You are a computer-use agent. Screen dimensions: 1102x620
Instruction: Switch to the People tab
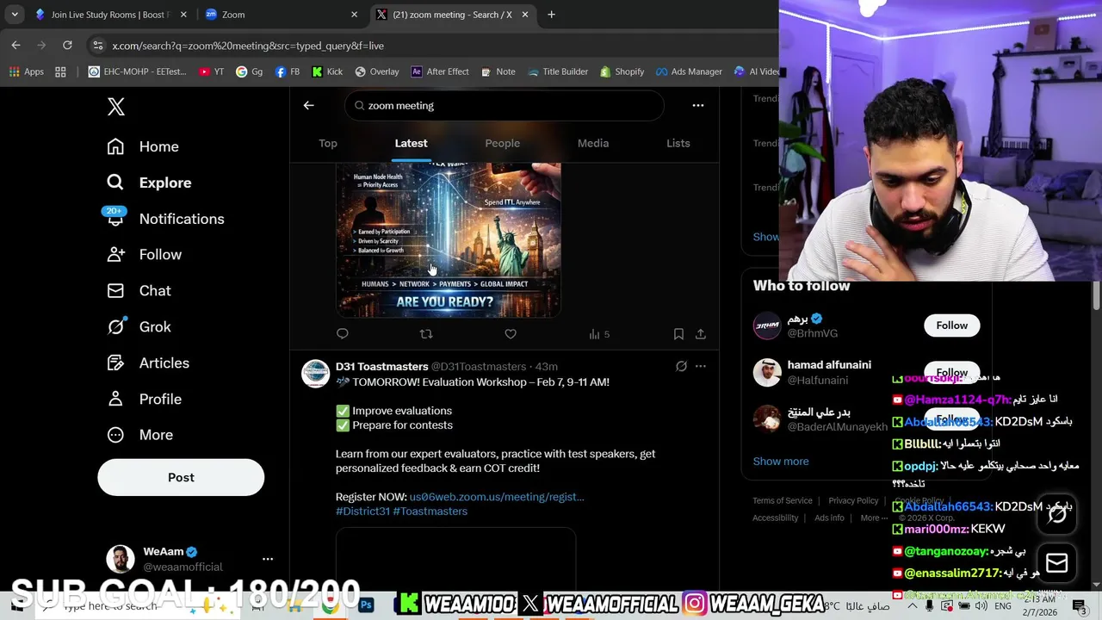point(502,143)
